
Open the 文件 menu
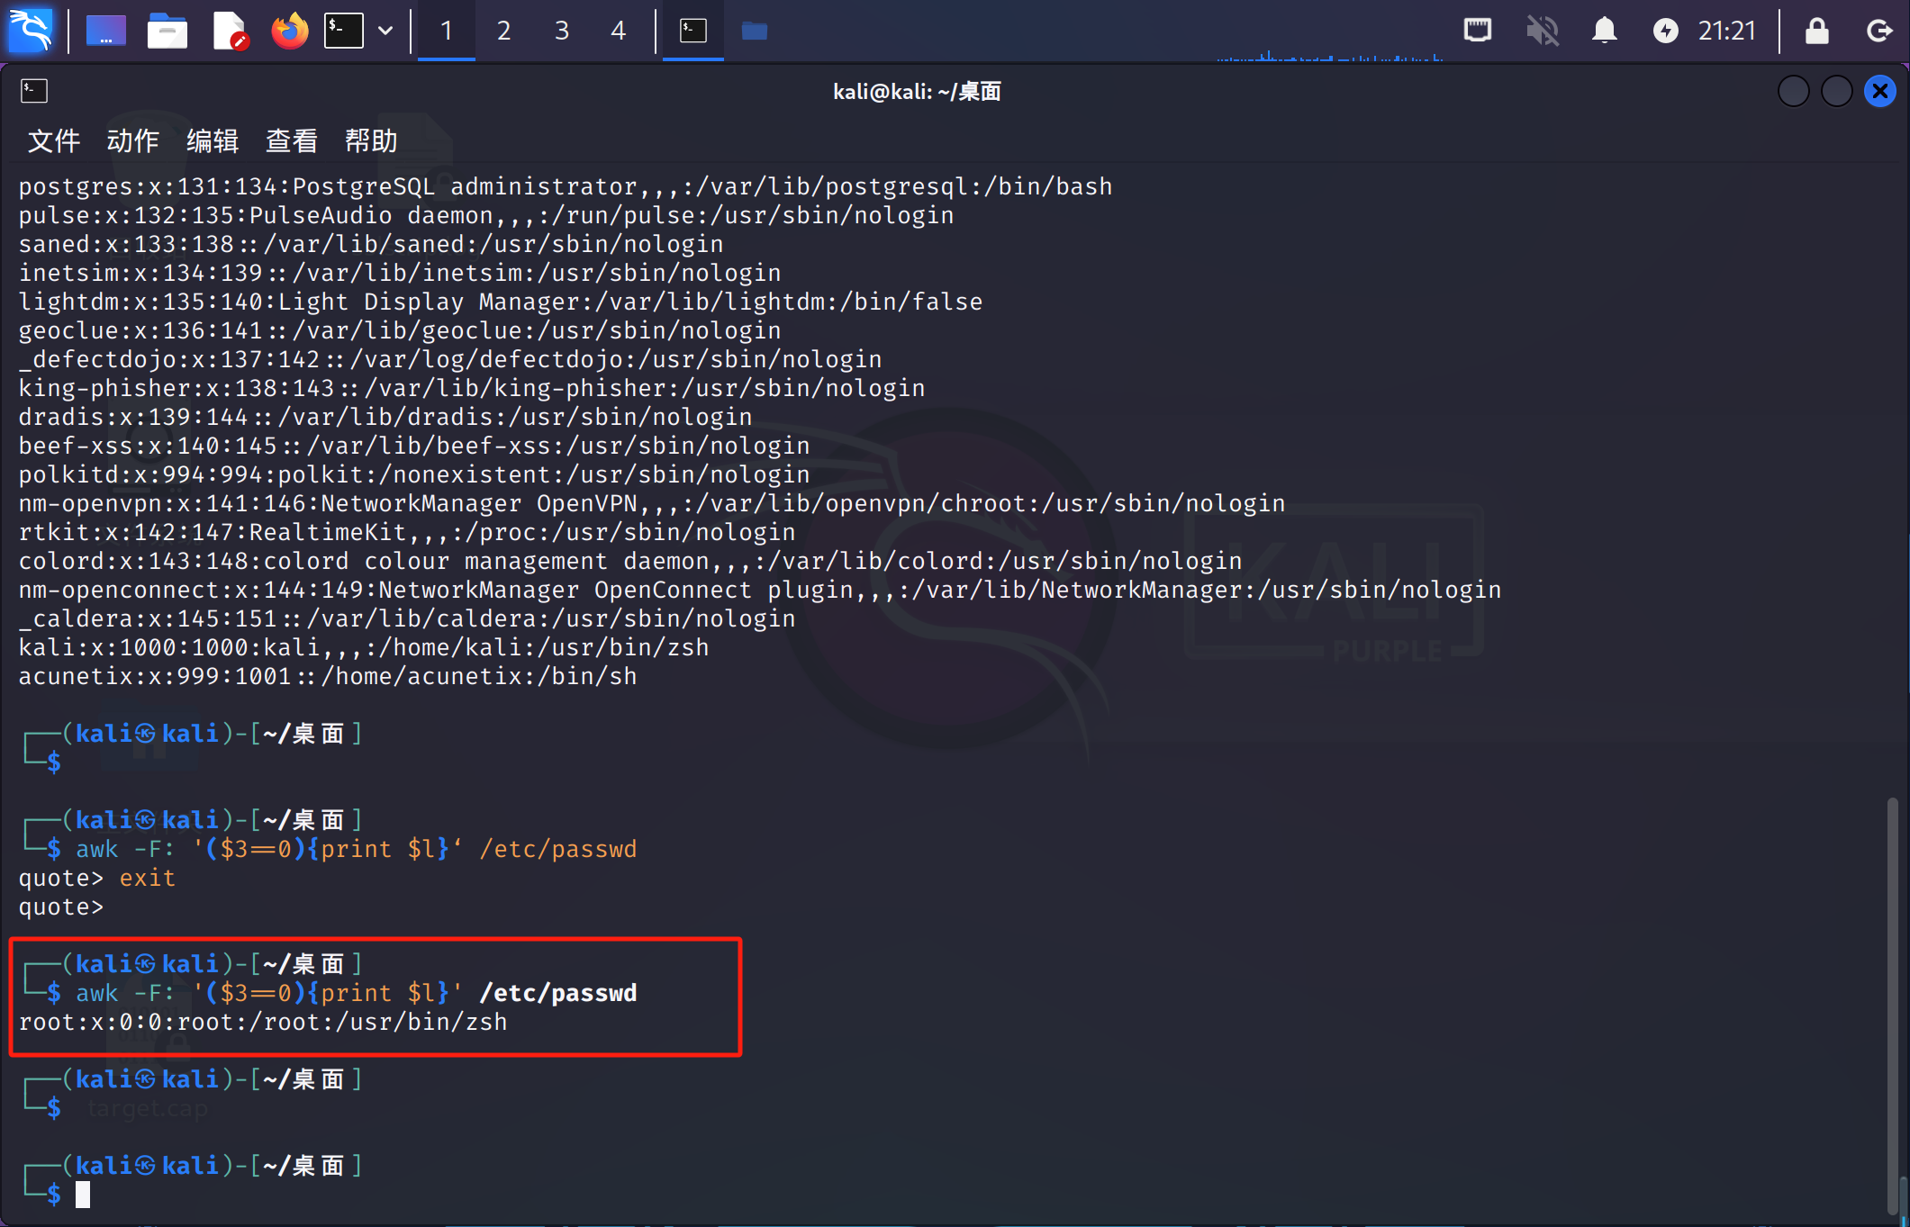53,140
